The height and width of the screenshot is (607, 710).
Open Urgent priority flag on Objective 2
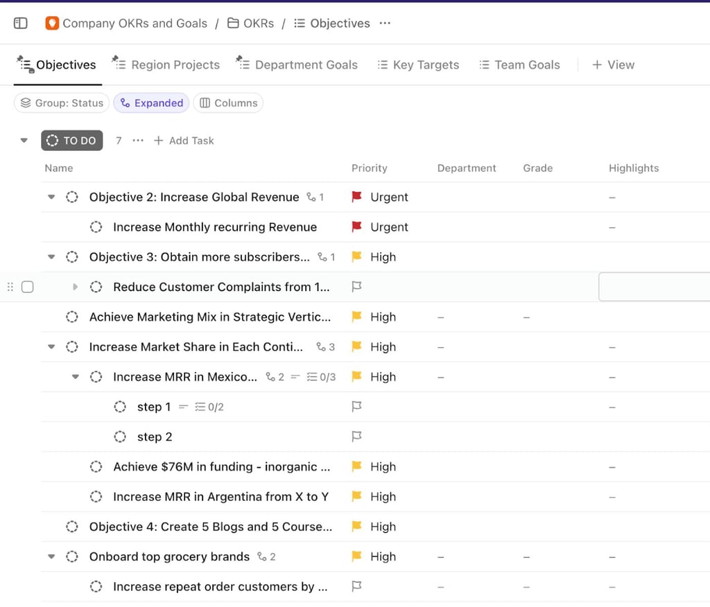[x=357, y=197]
